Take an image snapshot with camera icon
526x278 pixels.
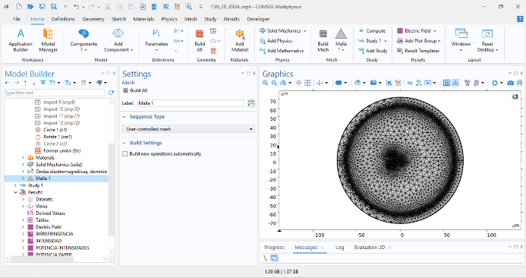coord(511,83)
